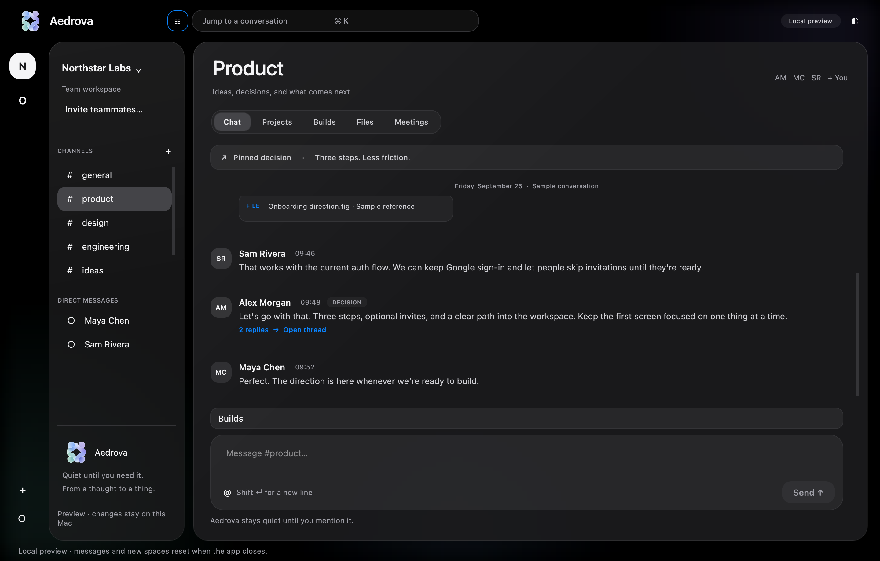Click the MC avatar beside Maya Chen's message
Viewport: 880px width, 561px height.
pyautogui.click(x=221, y=372)
